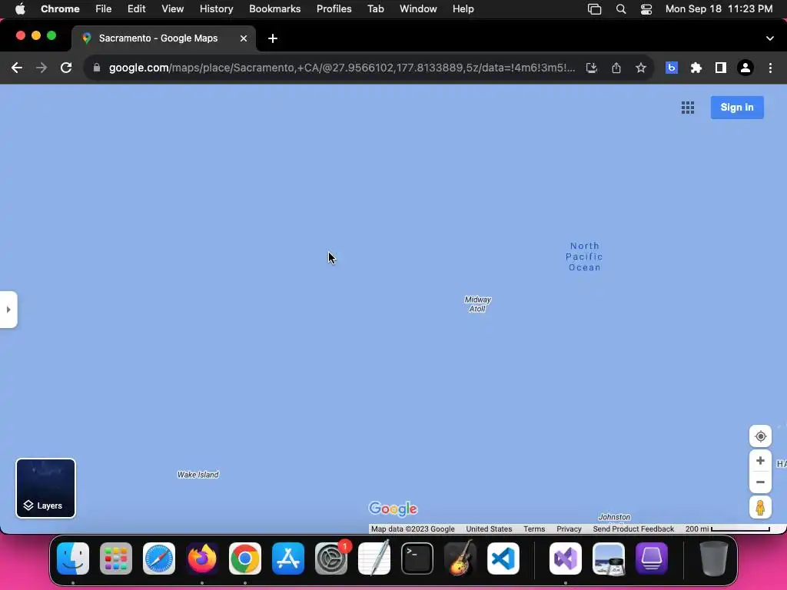Image resolution: width=787 pixels, height=590 pixels.
Task: Open the blue 'b' extension
Action: pyautogui.click(x=672, y=68)
